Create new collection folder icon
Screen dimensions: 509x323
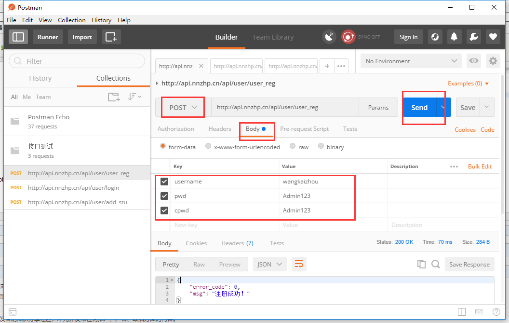pos(114,97)
